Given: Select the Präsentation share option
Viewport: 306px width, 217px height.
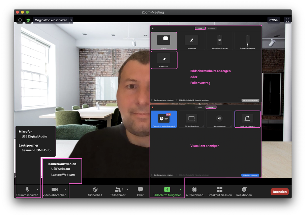Looking at the screenshot, I should click(x=164, y=60).
